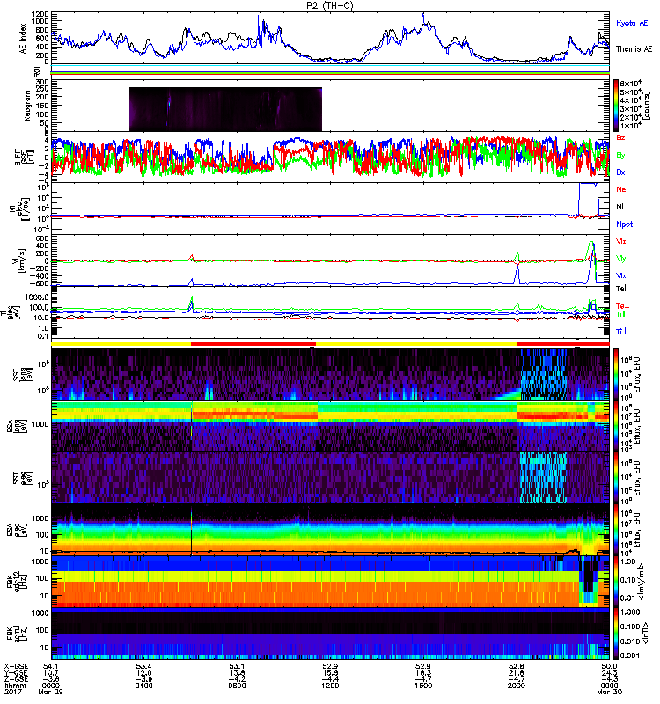Click the "Keogram" y-axis label

pyautogui.click(x=27, y=105)
